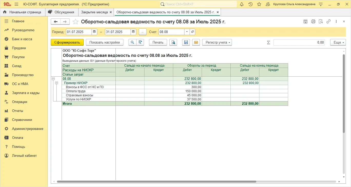This screenshot has width=351, height=187.
Task: Open Регистр учета dropdown
Action: 217,42
